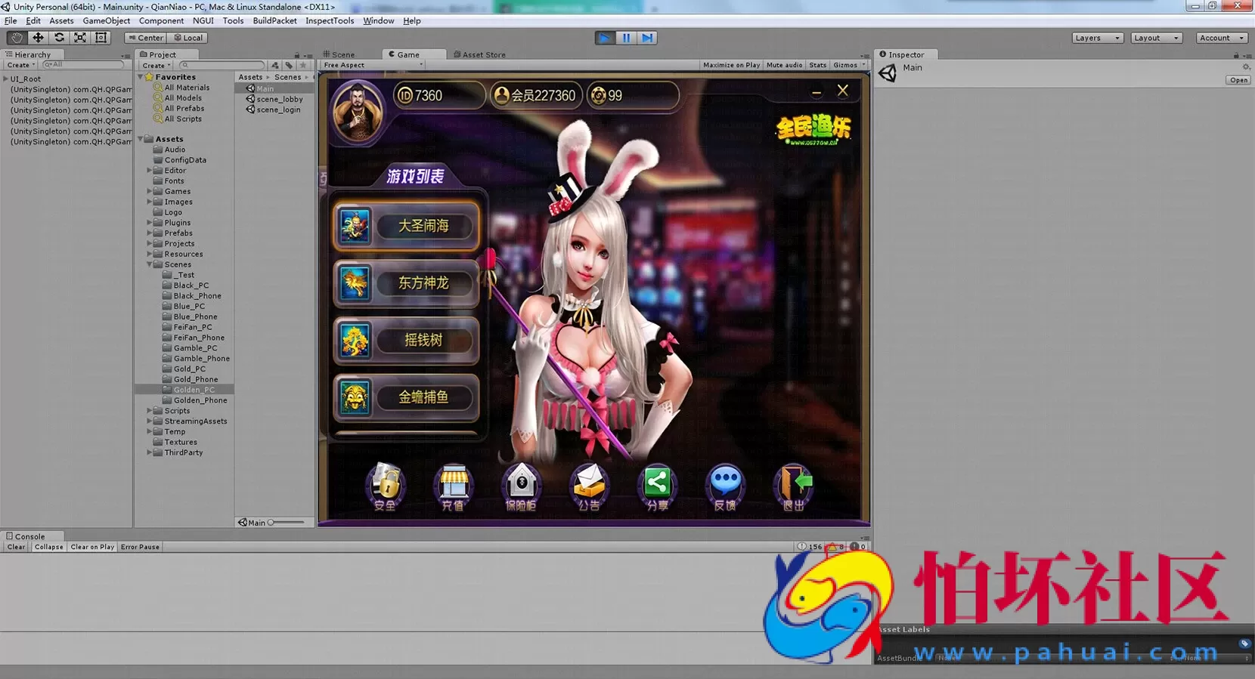Image resolution: width=1255 pixels, height=679 pixels.
Task: Toggle Mute audio in Game view
Action: pyautogui.click(x=784, y=65)
